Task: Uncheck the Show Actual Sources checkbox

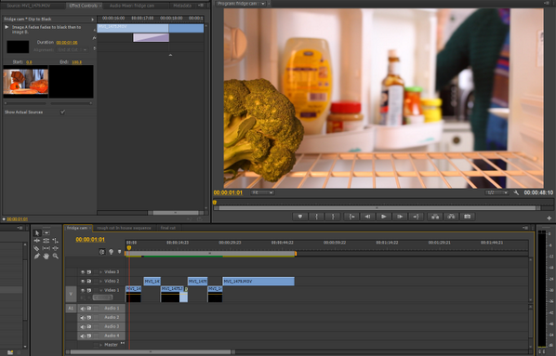Action: pyautogui.click(x=63, y=112)
